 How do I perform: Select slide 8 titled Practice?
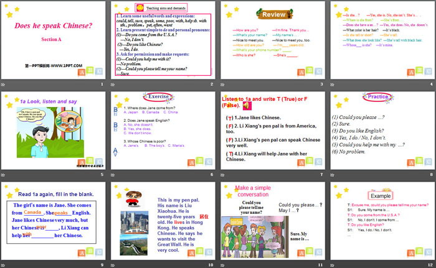coord(382,131)
